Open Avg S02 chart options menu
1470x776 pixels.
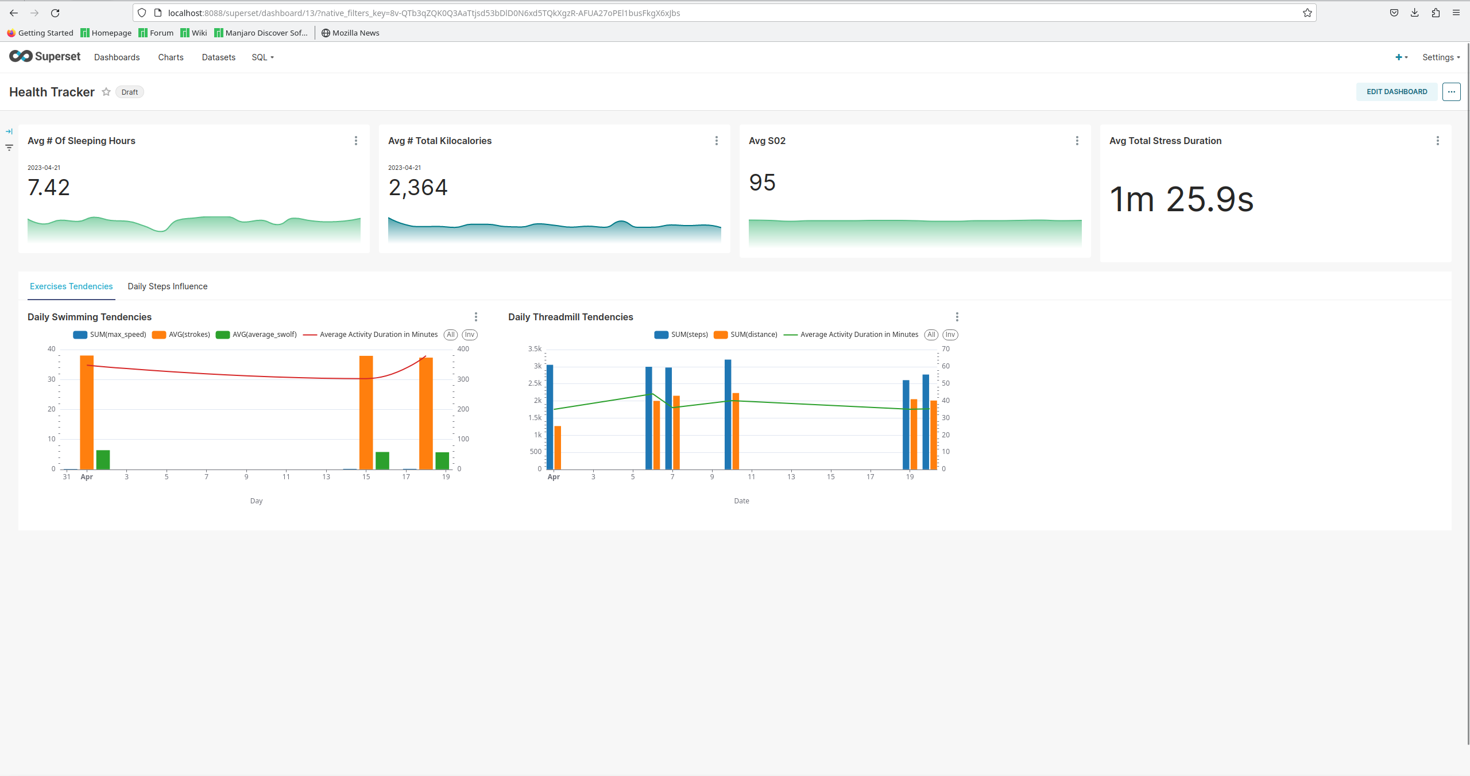tap(1077, 141)
